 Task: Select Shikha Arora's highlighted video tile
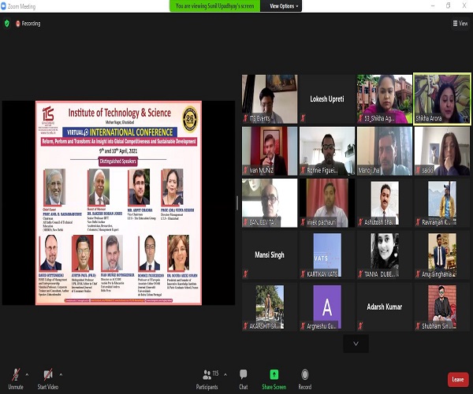[x=442, y=98]
